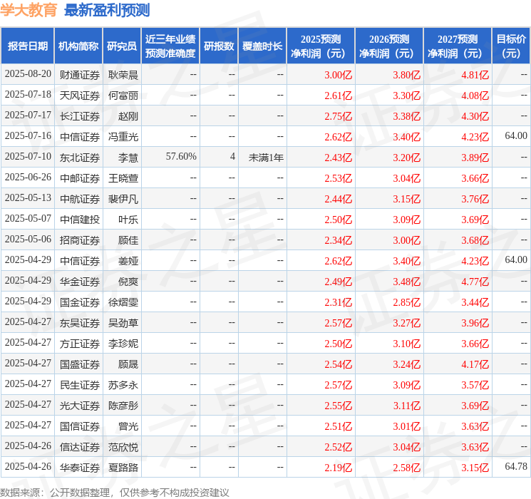Select the 华泰证券 institution cell
Viewport: 531px width, 499px height.
coord(80,468)
